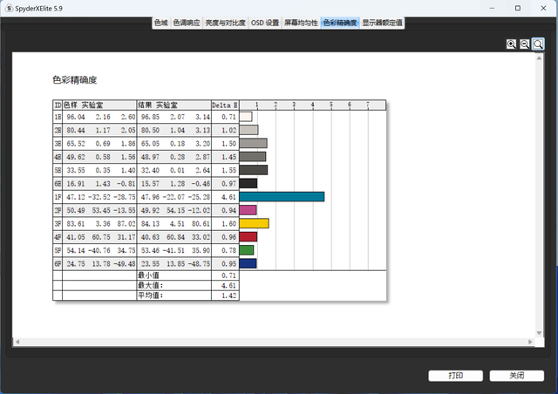Click the 关闭 button
The height and width of the screenshot is (394, 558).
[x=517, y=376]
